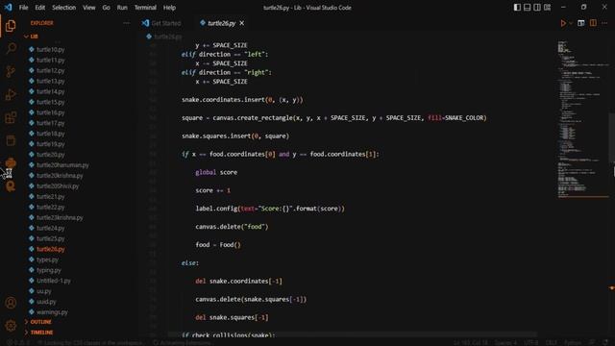Open the Run options dropdown arrow

(571, 23)
